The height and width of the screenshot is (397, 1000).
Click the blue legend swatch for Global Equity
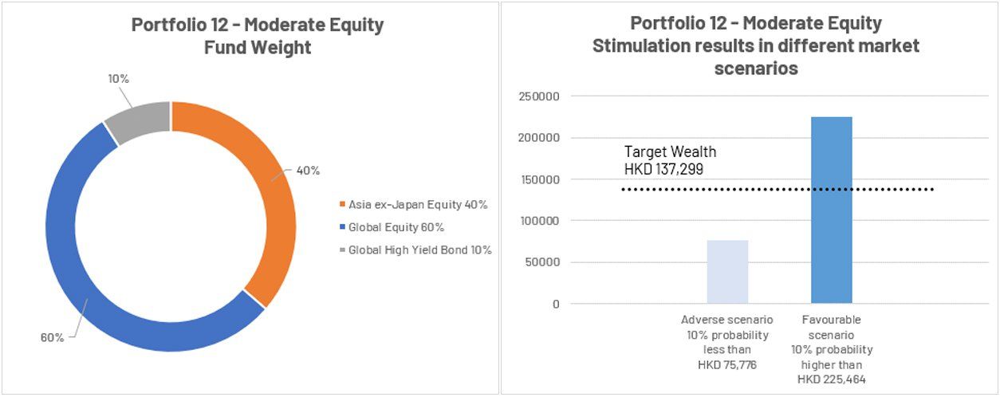point(343,227)
